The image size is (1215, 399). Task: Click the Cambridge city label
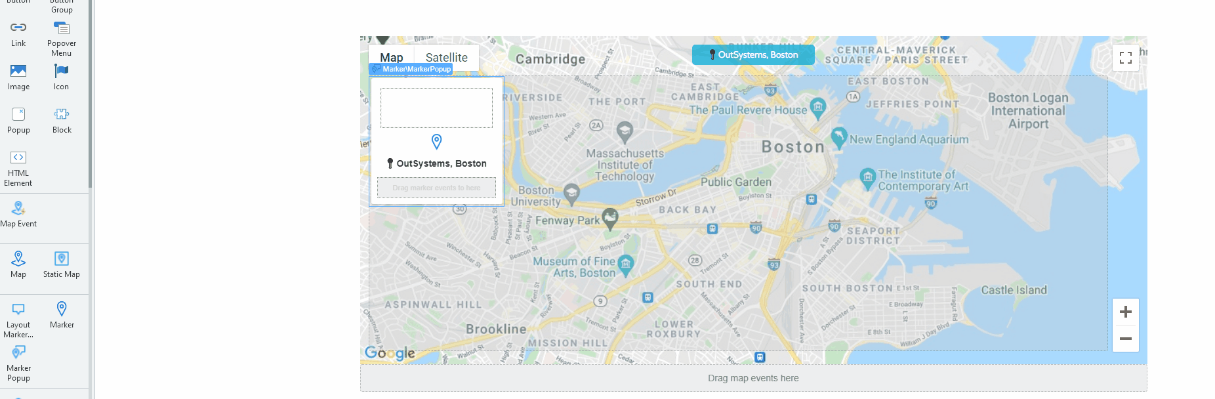click(x=550, y=59)
